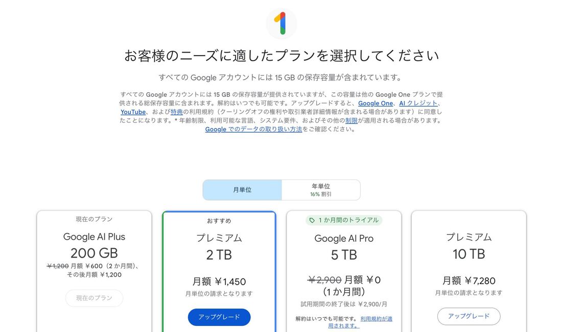Click the billing period switcher pill

coord(282,189)
